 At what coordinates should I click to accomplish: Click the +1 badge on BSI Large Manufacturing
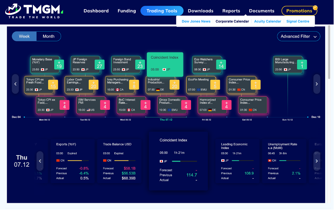[x=302, y=65]
